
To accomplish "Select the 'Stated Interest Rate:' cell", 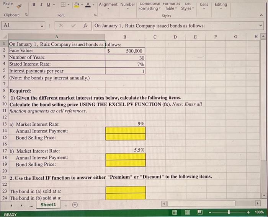I will (x=57, y=64).
